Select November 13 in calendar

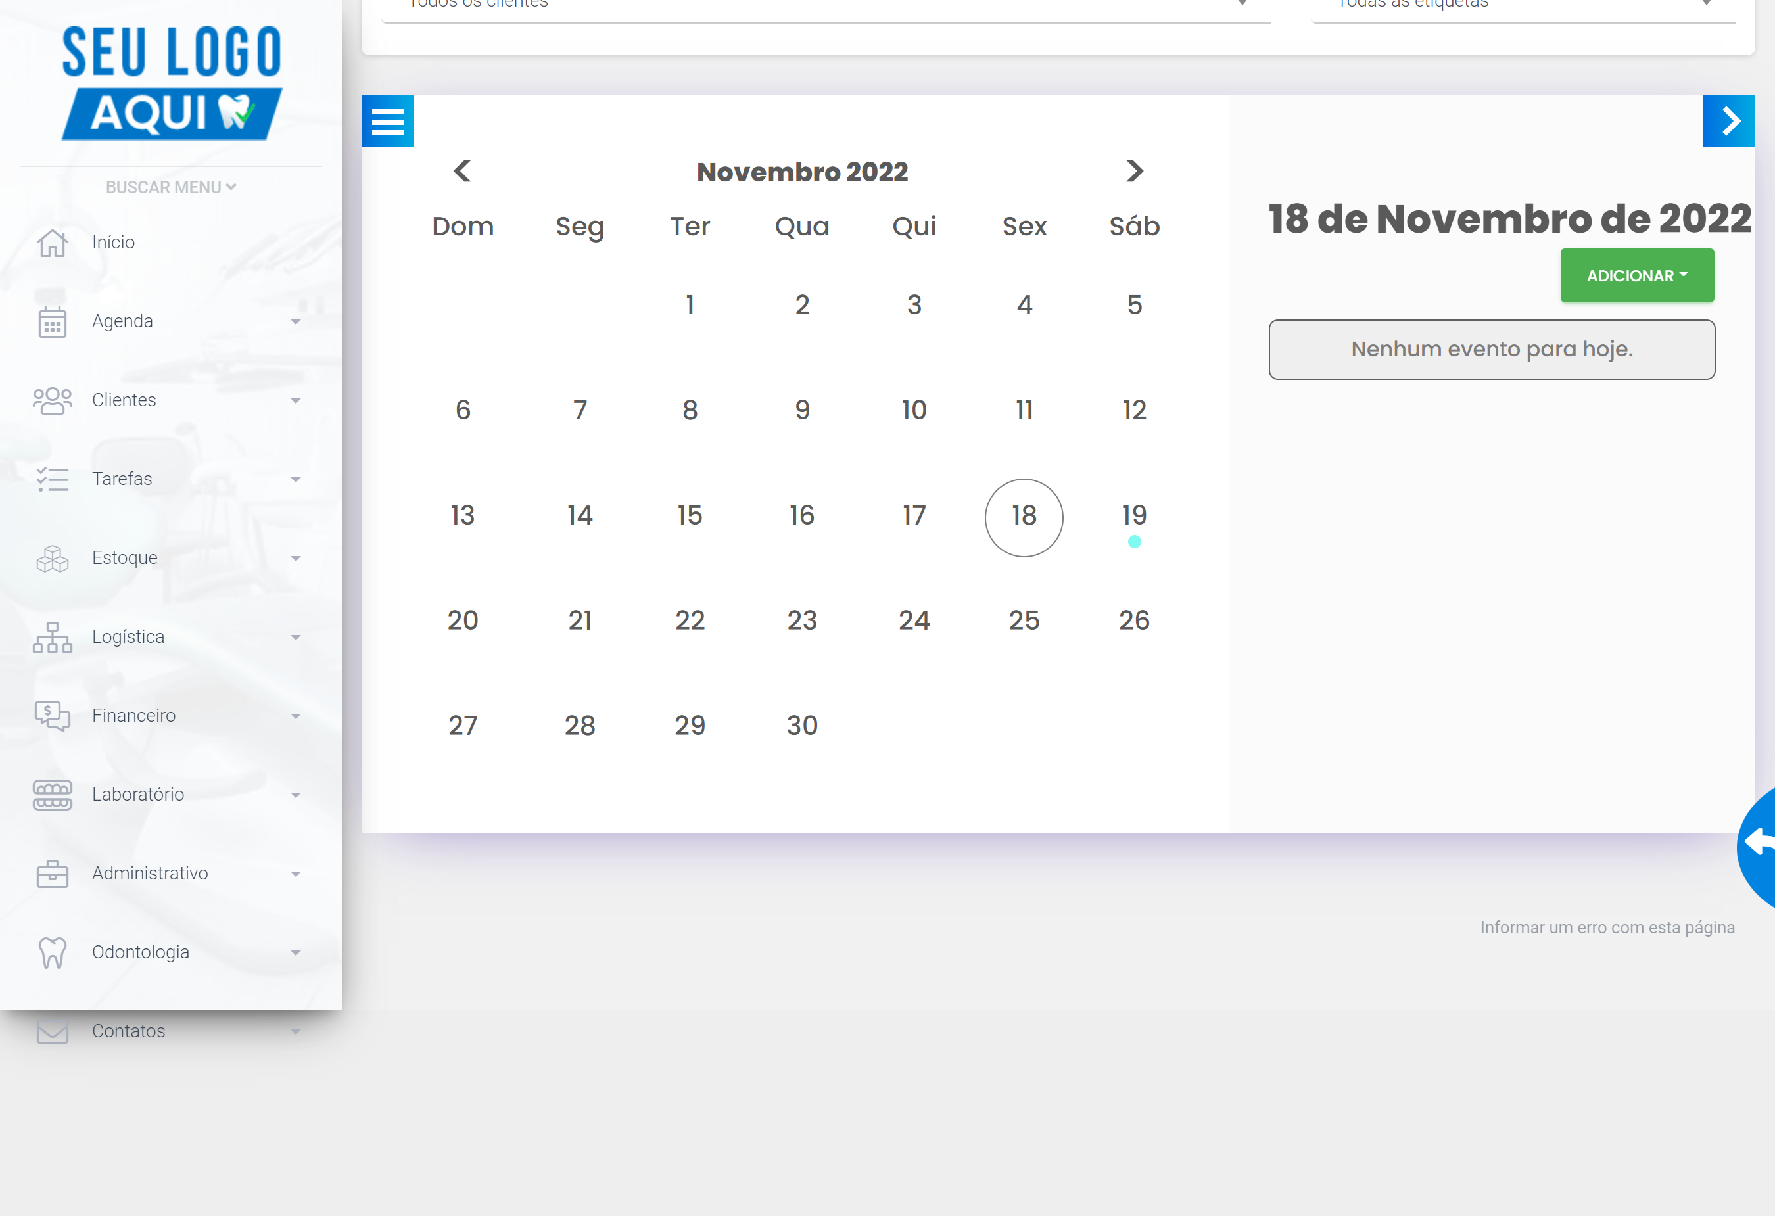coord(462,515)
